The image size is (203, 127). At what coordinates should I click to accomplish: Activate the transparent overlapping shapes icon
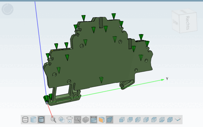[x=62, y=120]
